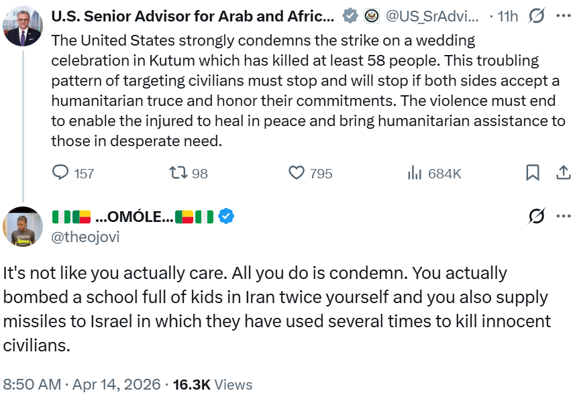Click the blue verified badge on OMÓLE
The height and width of the screenshot is (405, 575).
pos(227,217)
